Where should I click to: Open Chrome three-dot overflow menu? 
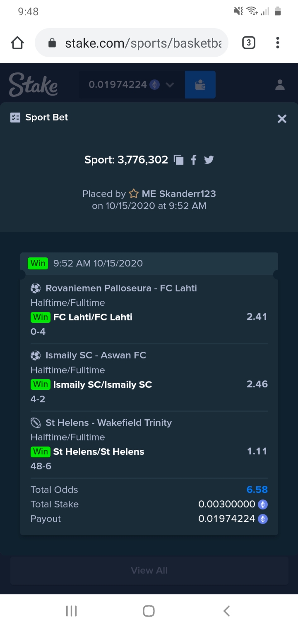click(277, 43)
